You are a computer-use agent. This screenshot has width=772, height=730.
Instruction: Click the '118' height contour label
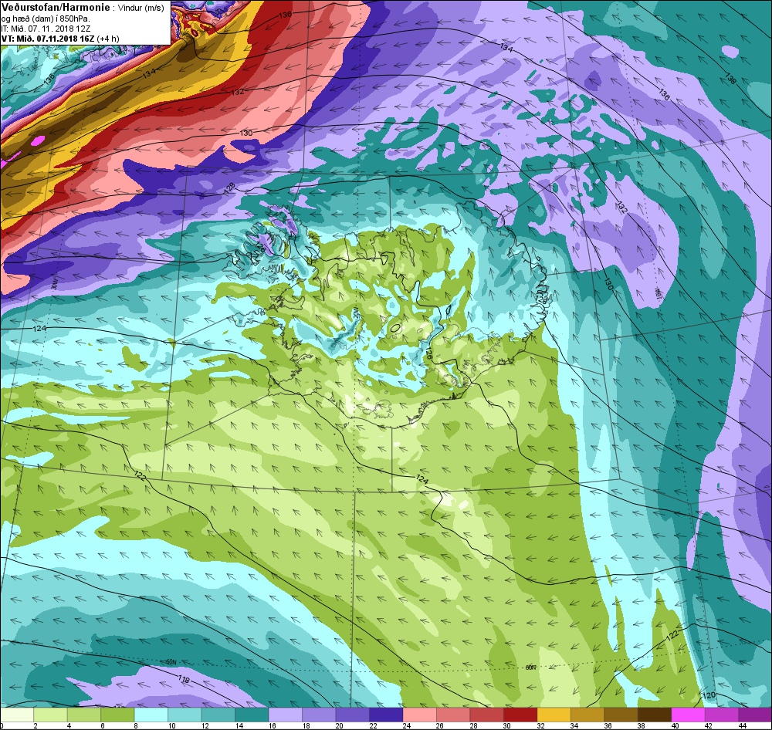click(x=184, y=680)
